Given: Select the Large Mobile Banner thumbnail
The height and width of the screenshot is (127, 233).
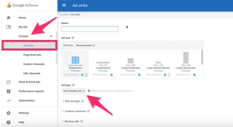Looking at the screenshot, I should click(x=158, y=63).
